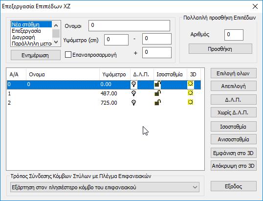This screenshot has height=201, width=263.
Task: Select Νέα στάθμη in the action list
Action: pyautogui.click(x=32, y=24)
